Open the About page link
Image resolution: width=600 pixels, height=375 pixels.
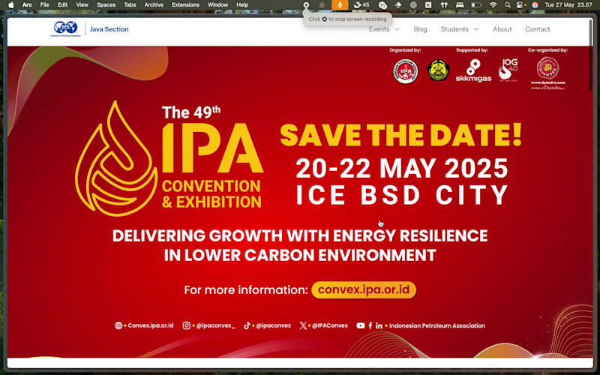point(502,29)
